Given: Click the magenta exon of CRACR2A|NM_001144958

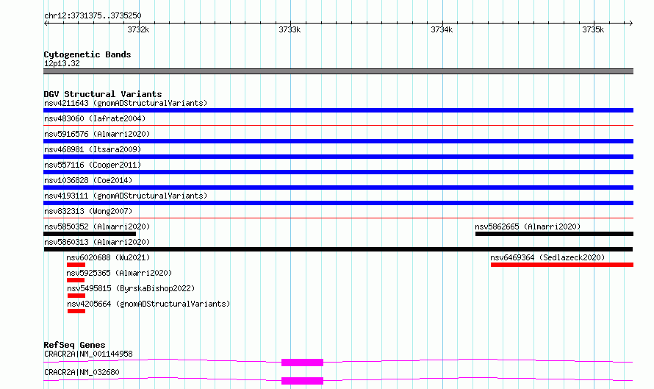Looking at the screenshot, I should (x=303, y=363).
